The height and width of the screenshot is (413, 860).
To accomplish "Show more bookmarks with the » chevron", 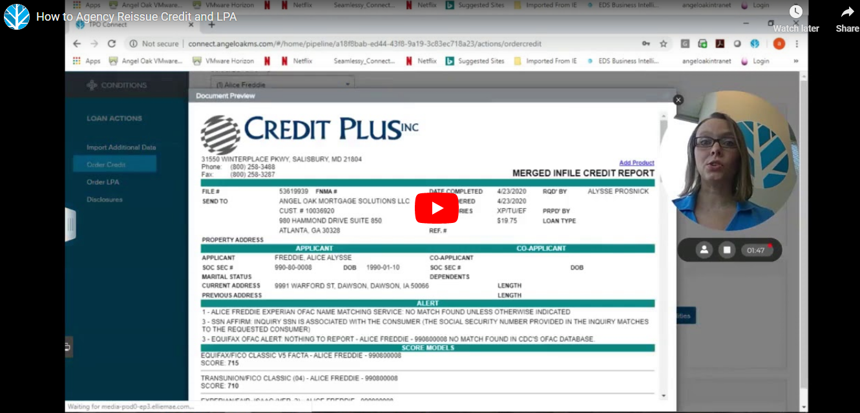I will (x=796, y=61).
